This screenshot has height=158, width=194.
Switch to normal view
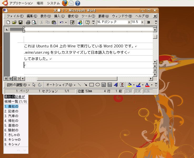(x=6, y=78)
